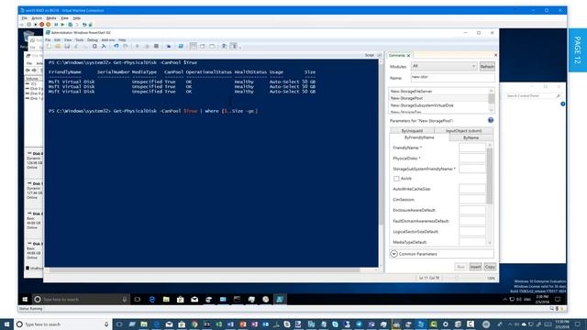The image size is (587, 330).
Task: Open the Media menu in VM Connection window
Action: click(51, 18)
